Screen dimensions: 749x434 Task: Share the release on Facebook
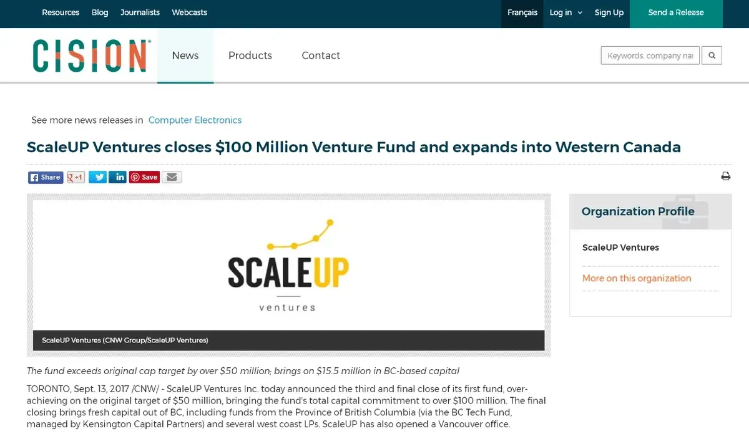tap(46, 177)
